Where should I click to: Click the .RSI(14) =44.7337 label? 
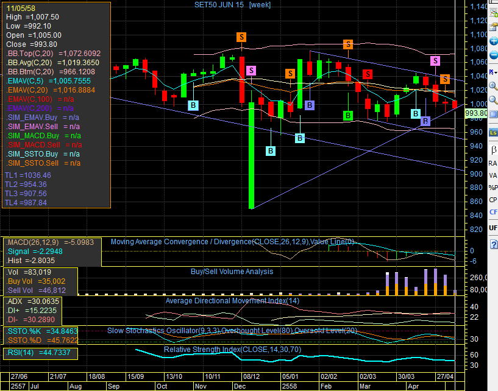38,353
